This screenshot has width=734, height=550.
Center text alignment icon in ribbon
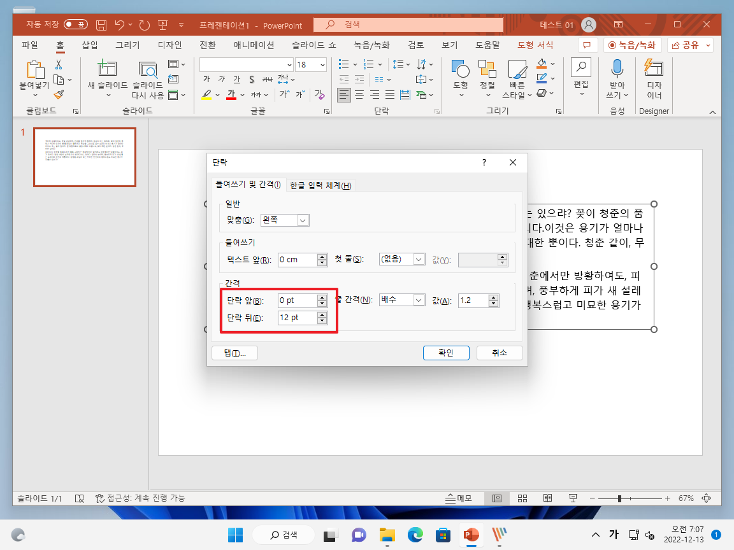359,95
